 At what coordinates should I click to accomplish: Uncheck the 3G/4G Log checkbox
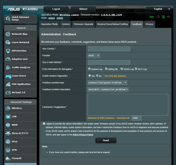[x=121, y=69]
